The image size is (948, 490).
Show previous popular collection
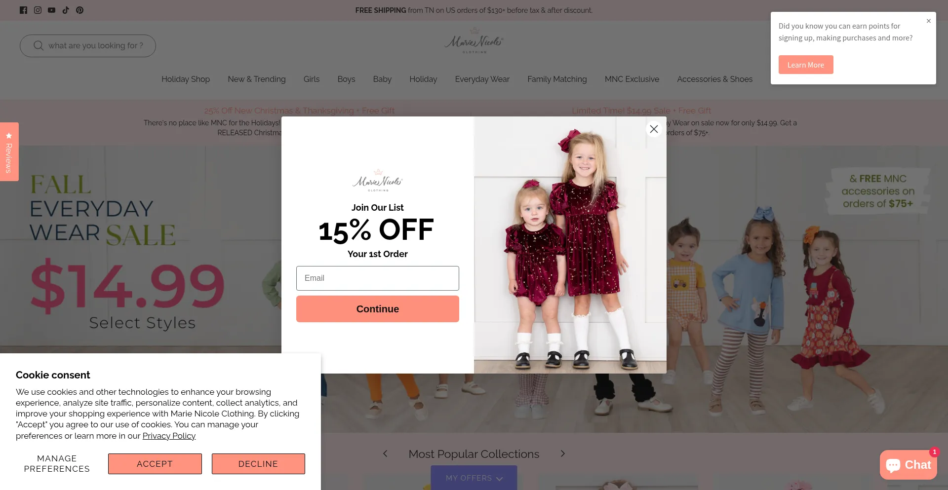pyautogui.click(x=385, y=453)
